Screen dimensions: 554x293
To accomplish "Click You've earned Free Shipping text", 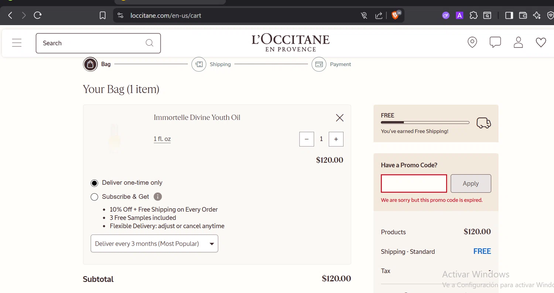I will [414, 131].
